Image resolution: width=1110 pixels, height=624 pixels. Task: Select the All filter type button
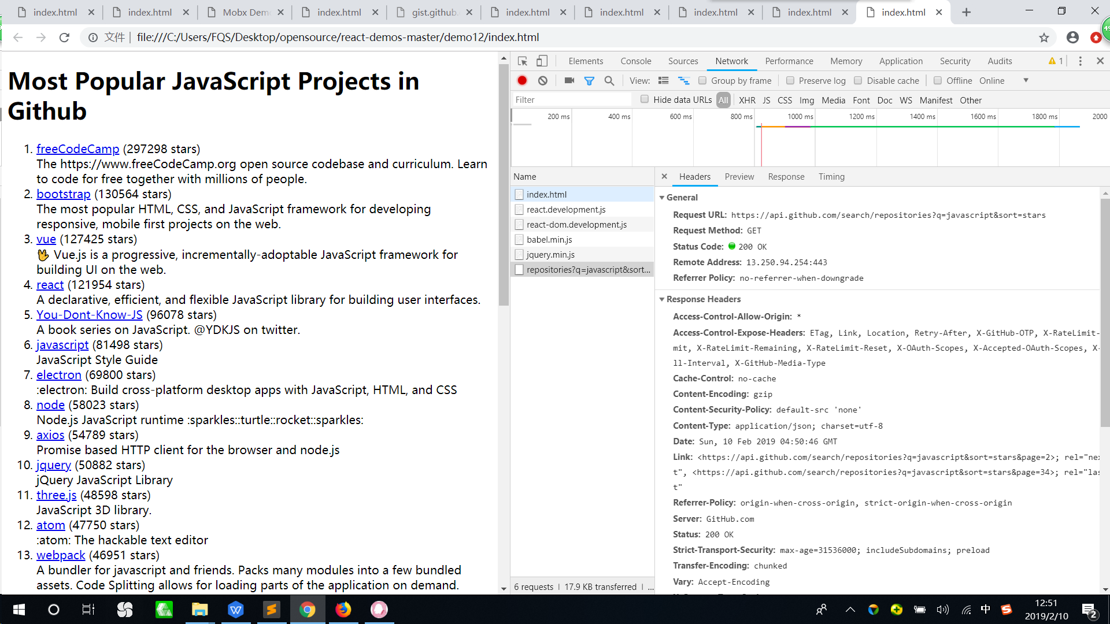[723, 101]
